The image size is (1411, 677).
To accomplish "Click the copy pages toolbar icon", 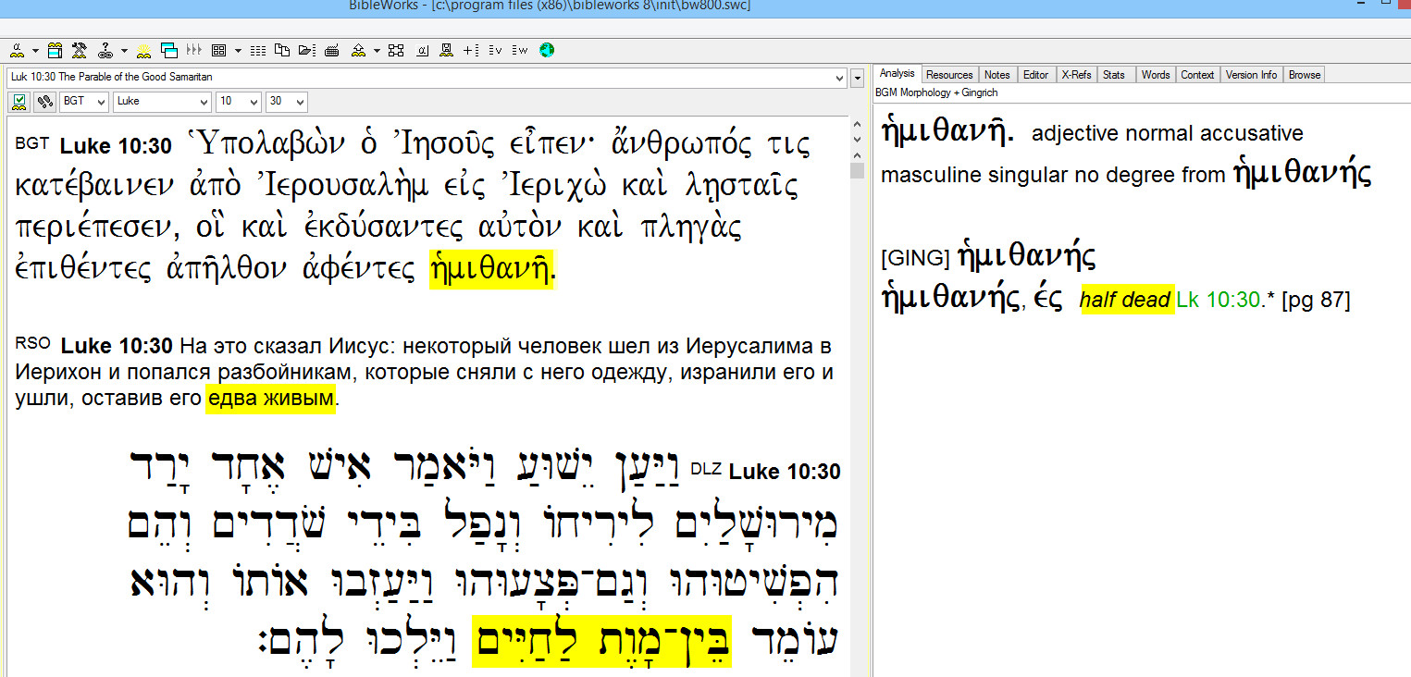I will (x=282, y=50).
